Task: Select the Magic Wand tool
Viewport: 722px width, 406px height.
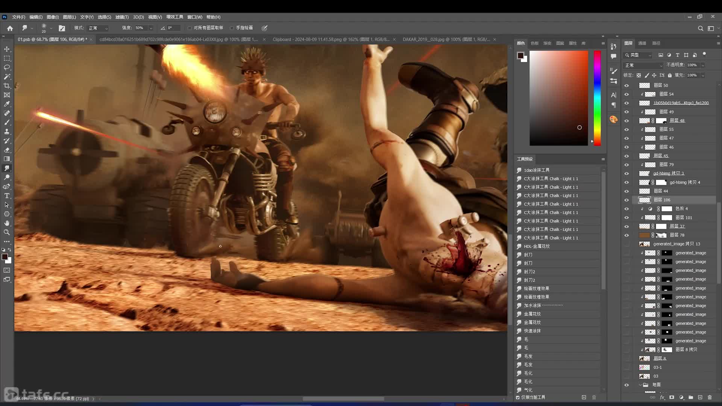Action: (7, 77)
